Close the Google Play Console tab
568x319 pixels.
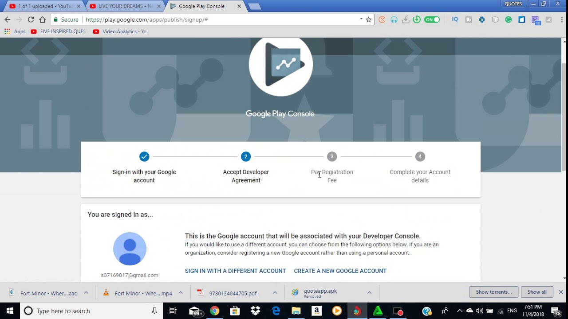[x=239, y=6]
